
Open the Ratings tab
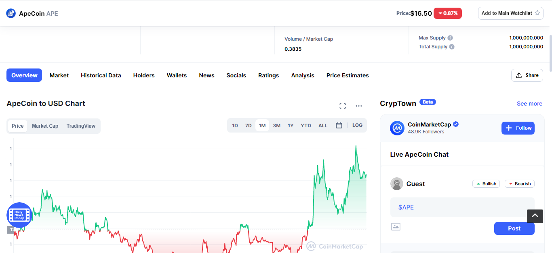269,75
